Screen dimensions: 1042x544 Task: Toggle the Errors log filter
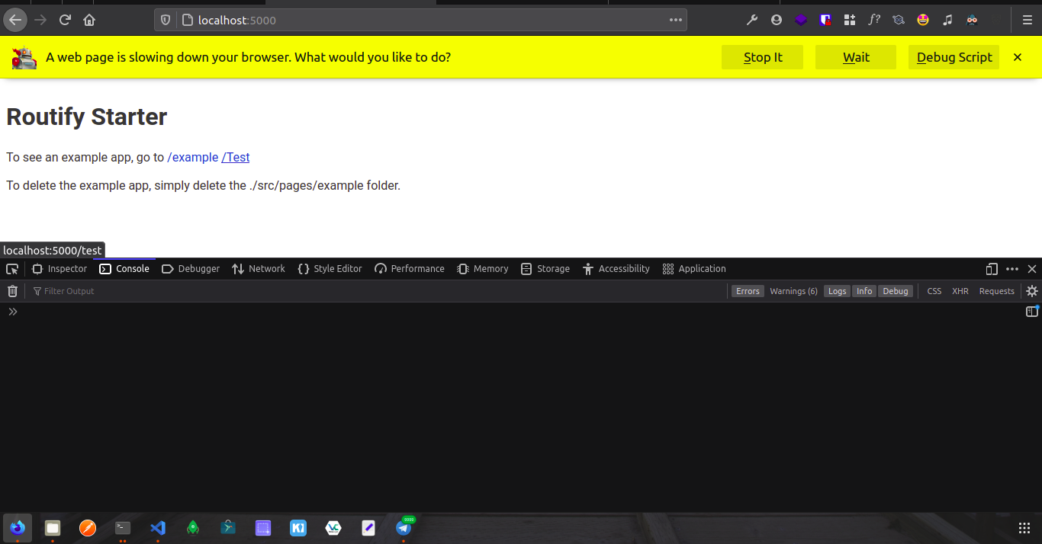(x=748, y=290)
